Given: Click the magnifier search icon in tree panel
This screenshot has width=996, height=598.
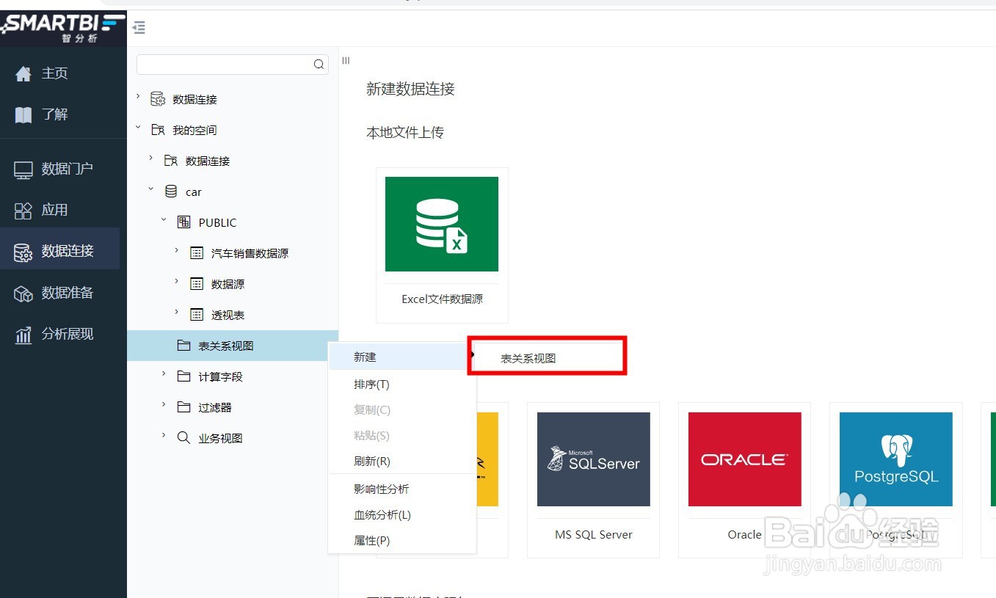Looking at the screenshot, I should pyautogui.click(x=319, y=64).
